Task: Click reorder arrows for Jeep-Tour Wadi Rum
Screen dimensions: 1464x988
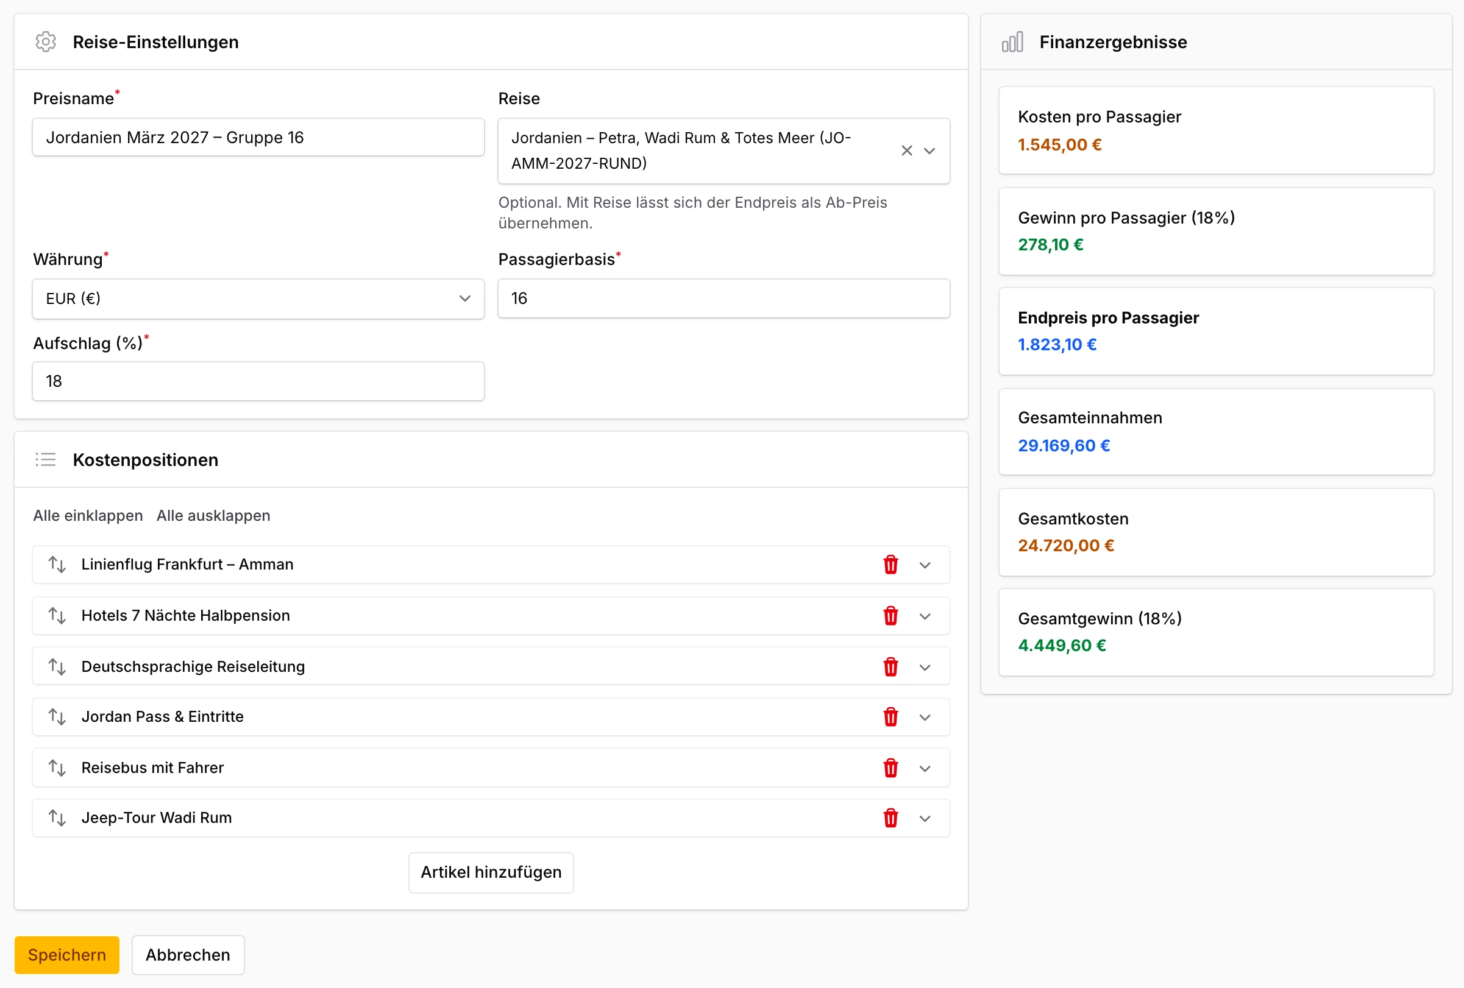Action: click(57, 819)
